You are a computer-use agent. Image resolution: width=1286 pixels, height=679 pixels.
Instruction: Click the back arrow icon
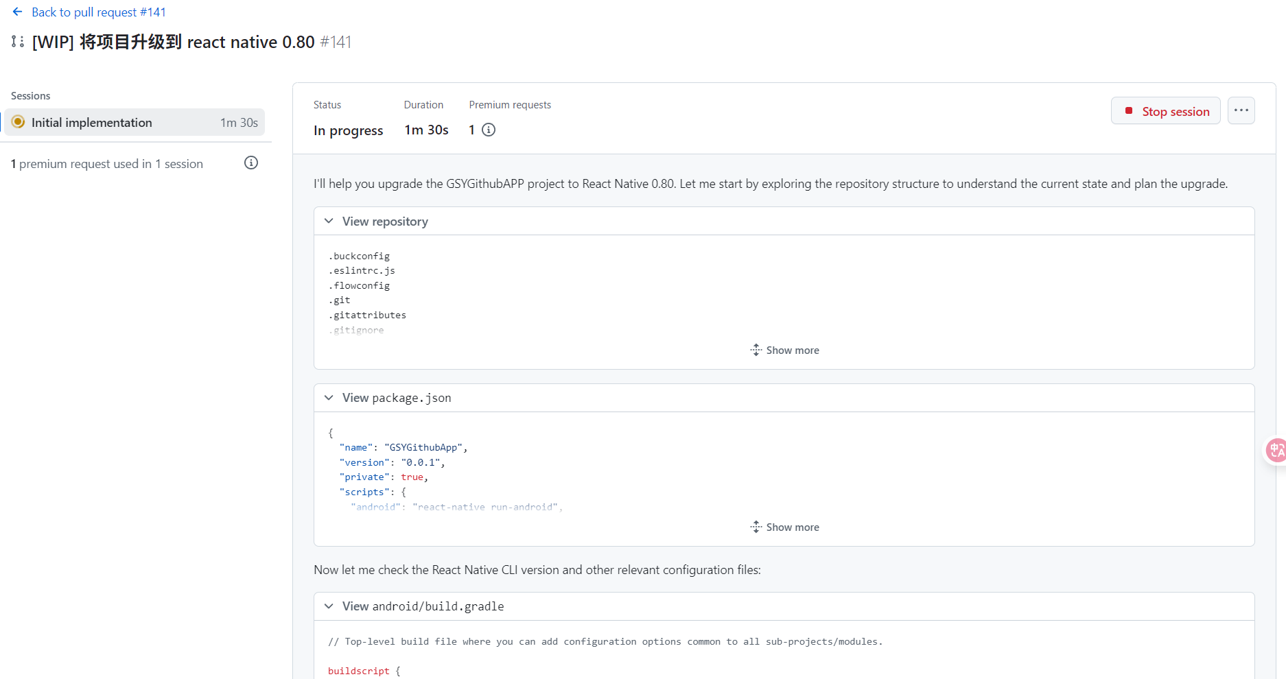(x=18, y=12)
